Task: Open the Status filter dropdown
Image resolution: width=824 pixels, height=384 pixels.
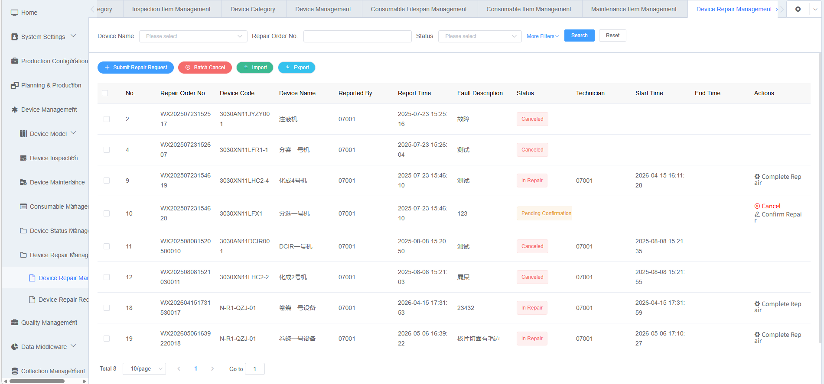Action: click(x=480, y=36)
